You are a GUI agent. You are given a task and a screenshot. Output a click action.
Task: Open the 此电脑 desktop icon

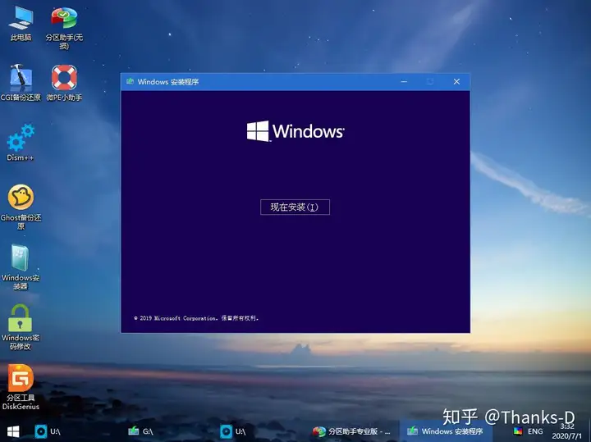coord(21,23)
